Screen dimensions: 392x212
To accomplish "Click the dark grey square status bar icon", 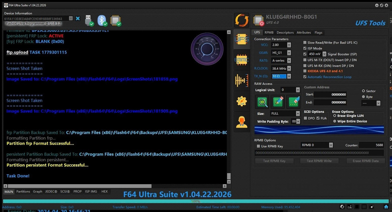I will click(x=364, y=207).
